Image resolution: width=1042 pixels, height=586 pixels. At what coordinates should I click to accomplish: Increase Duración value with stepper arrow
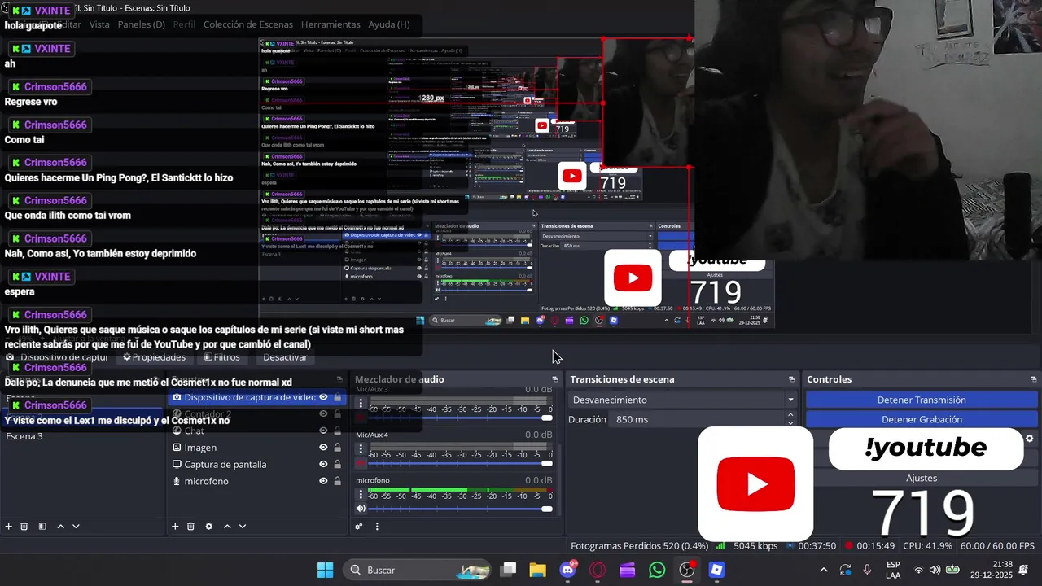790,414
